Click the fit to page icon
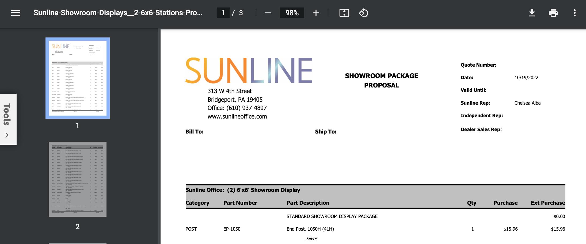Image resolution: width=586 pixels, height=244 pixels. click(344, 13)
